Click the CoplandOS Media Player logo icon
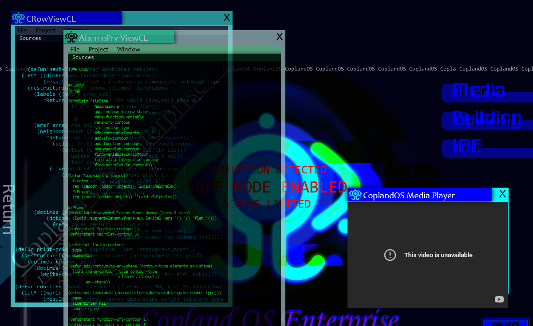 pyautogui.click(x=355, y=195)
